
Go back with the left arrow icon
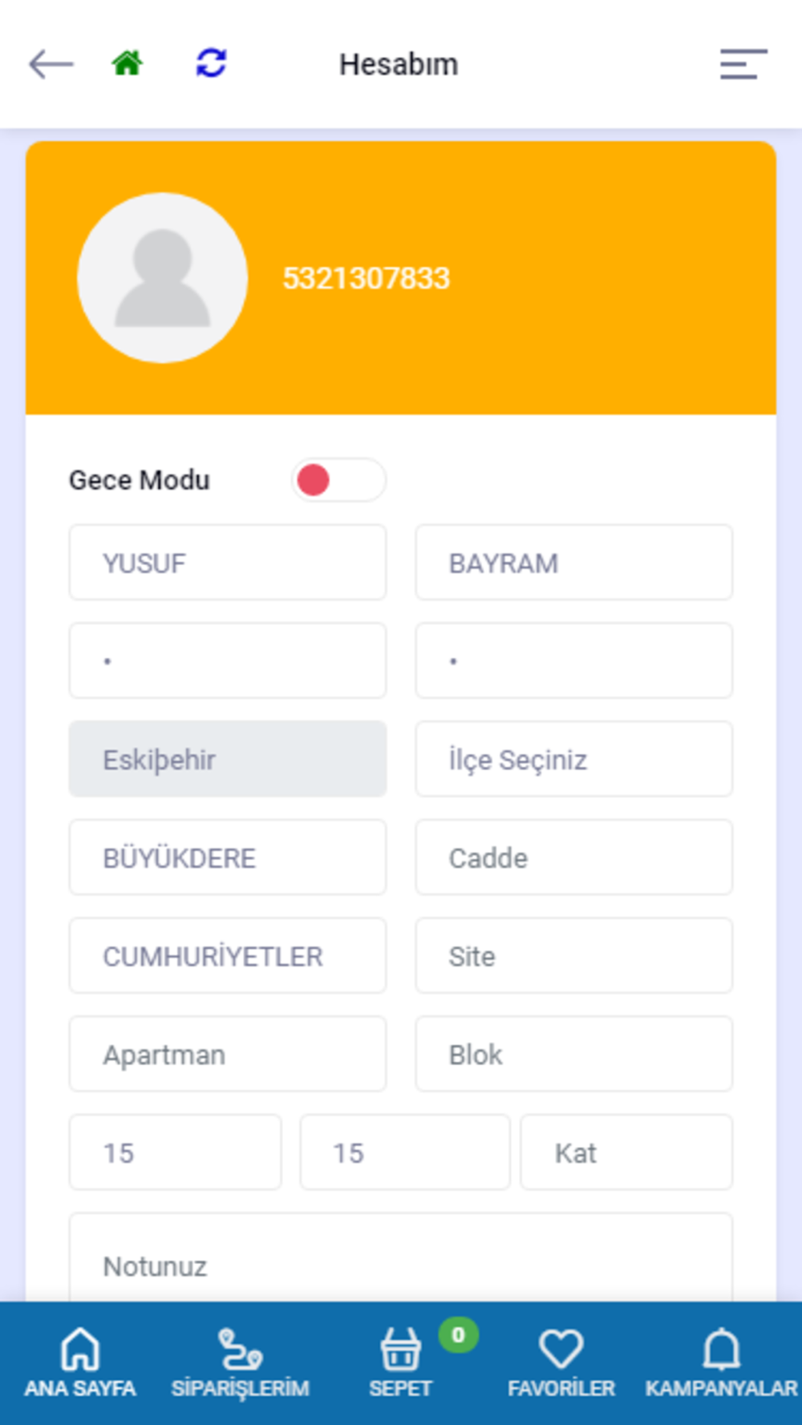click(x=51, y=64)
